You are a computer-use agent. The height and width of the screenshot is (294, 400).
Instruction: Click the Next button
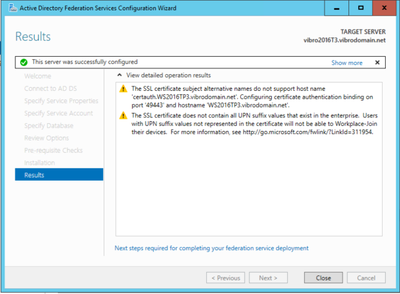pyautogui.click(x=269, y=278)
